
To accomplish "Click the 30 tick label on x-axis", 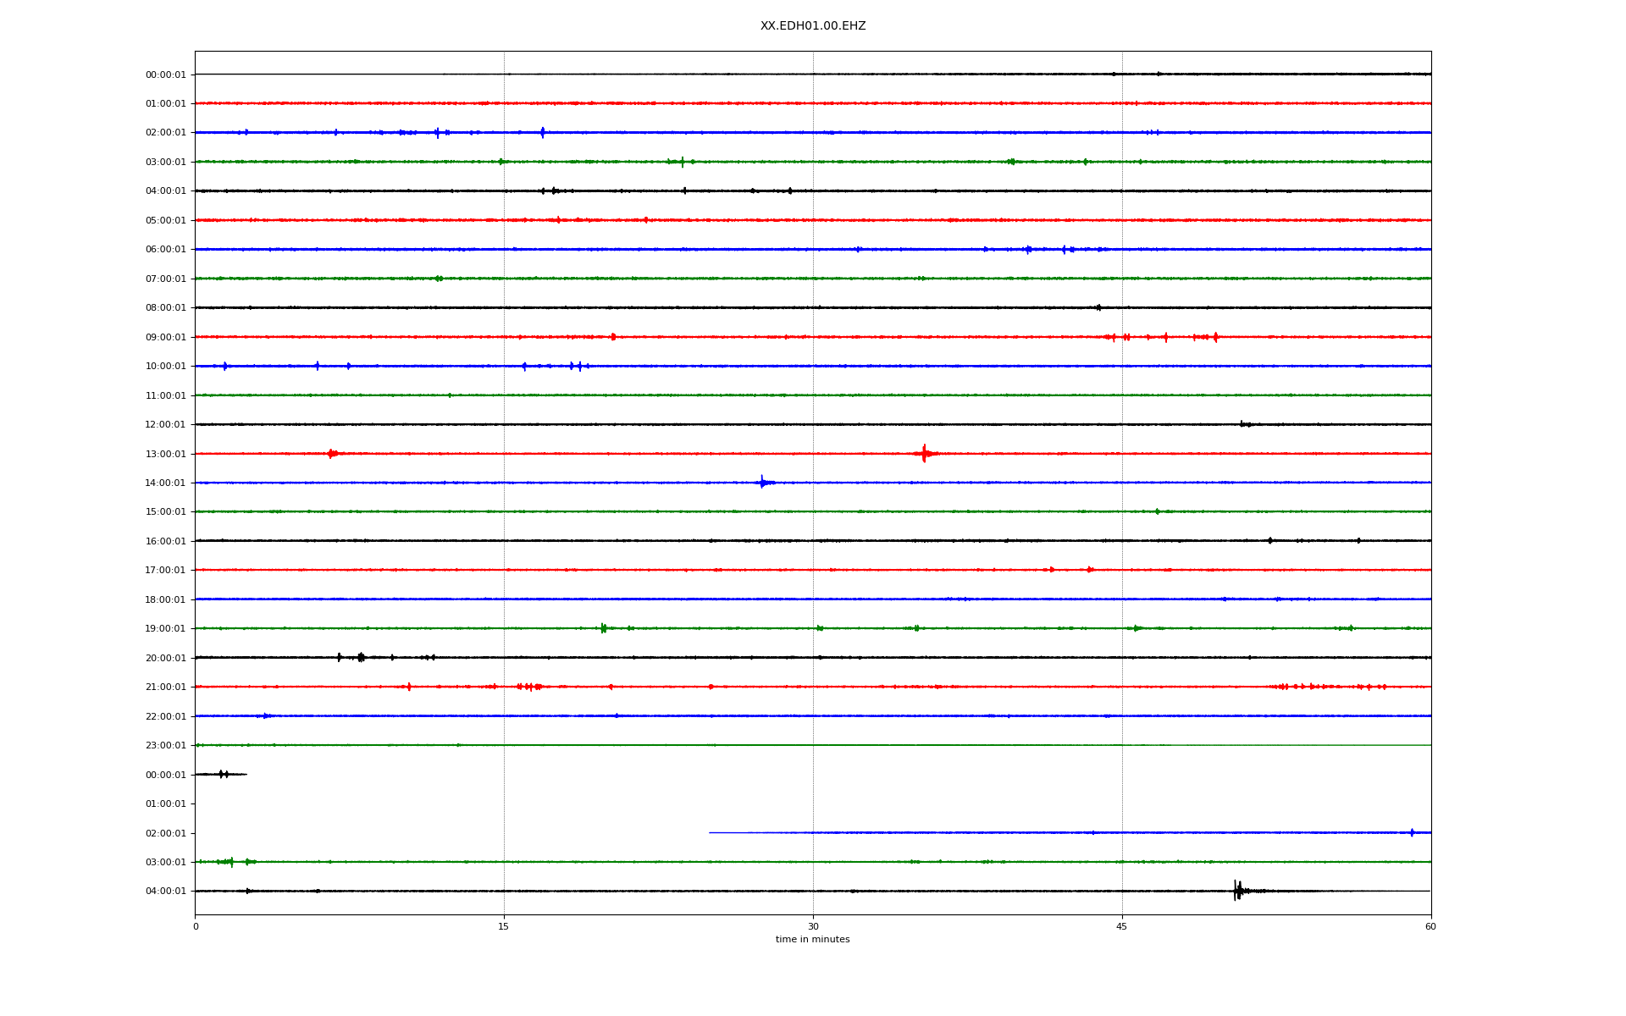I will tap(813, 926).
